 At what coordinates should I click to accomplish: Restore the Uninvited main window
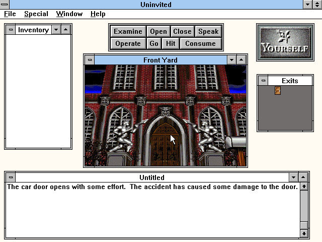tap(317, 5)
